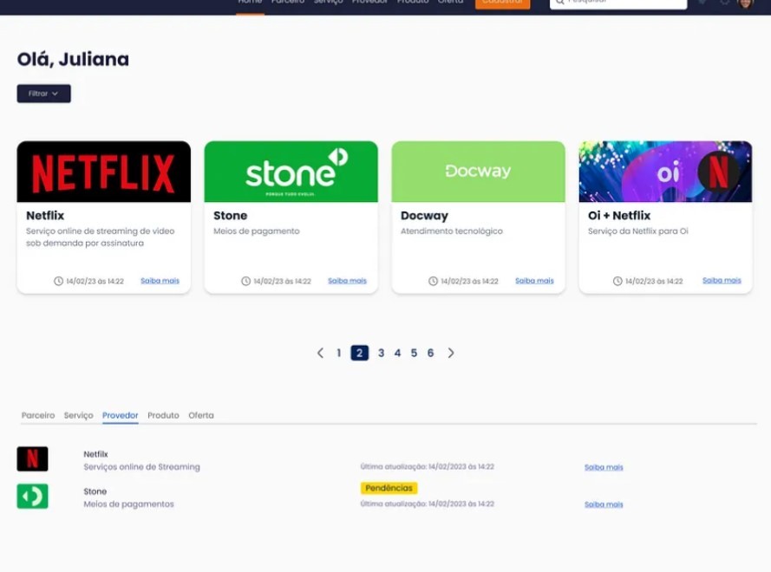Click the clock icon on Oi + Netflix card

coord(617,281)
